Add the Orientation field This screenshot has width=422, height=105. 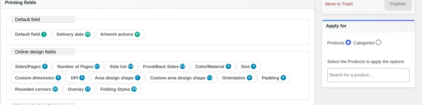point(237,78)
